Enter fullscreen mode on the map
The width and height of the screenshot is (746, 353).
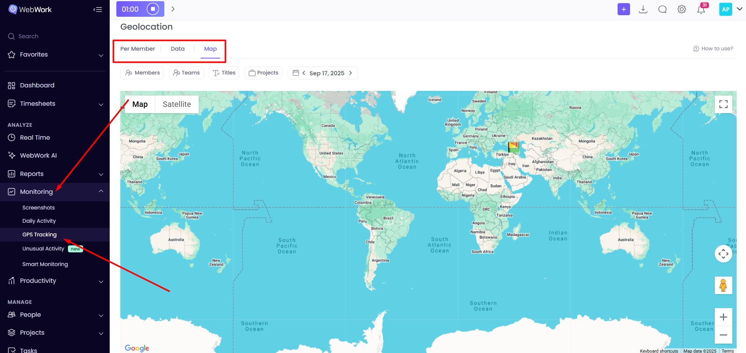[x=723, y=104]
